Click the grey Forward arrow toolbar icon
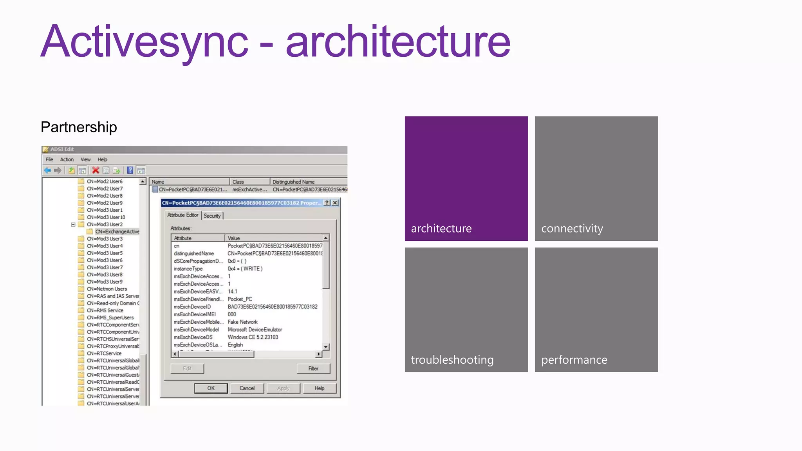 coord(58,170)
